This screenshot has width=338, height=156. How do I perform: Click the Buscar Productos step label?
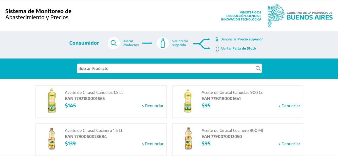(130, 43)
